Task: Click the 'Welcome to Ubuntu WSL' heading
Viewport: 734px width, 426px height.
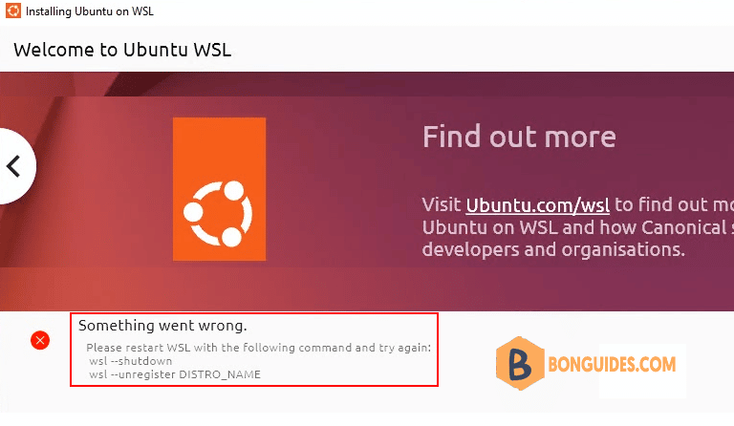Action: click(122, 50)
